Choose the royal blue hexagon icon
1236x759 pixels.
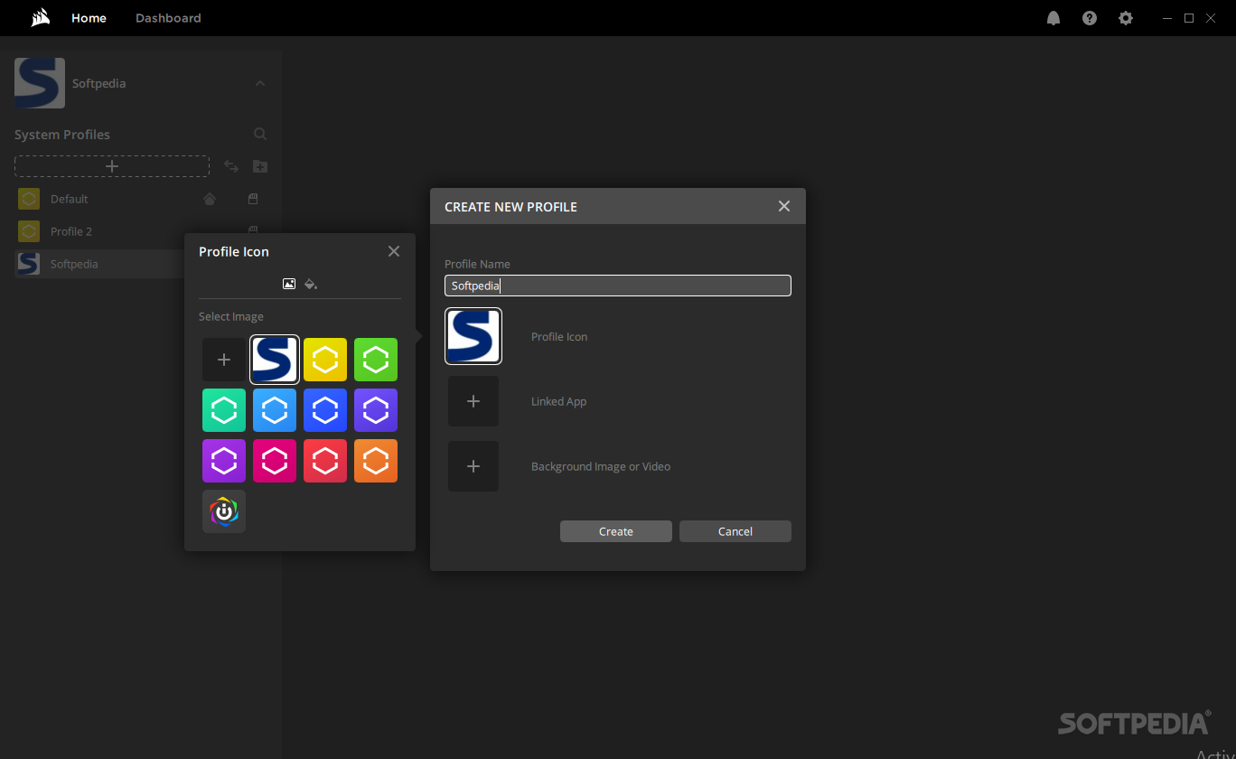point(325,410)
